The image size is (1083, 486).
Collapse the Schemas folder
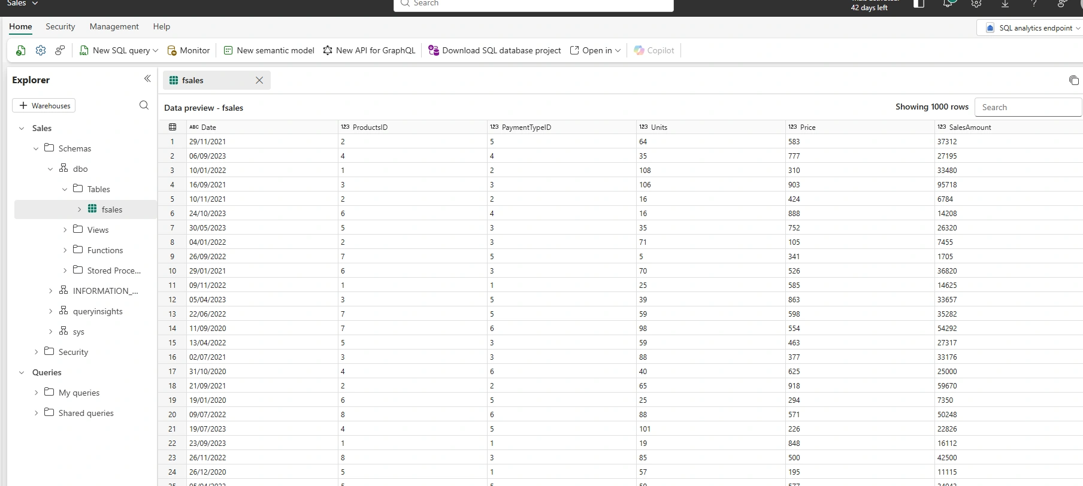coord(36,148)
